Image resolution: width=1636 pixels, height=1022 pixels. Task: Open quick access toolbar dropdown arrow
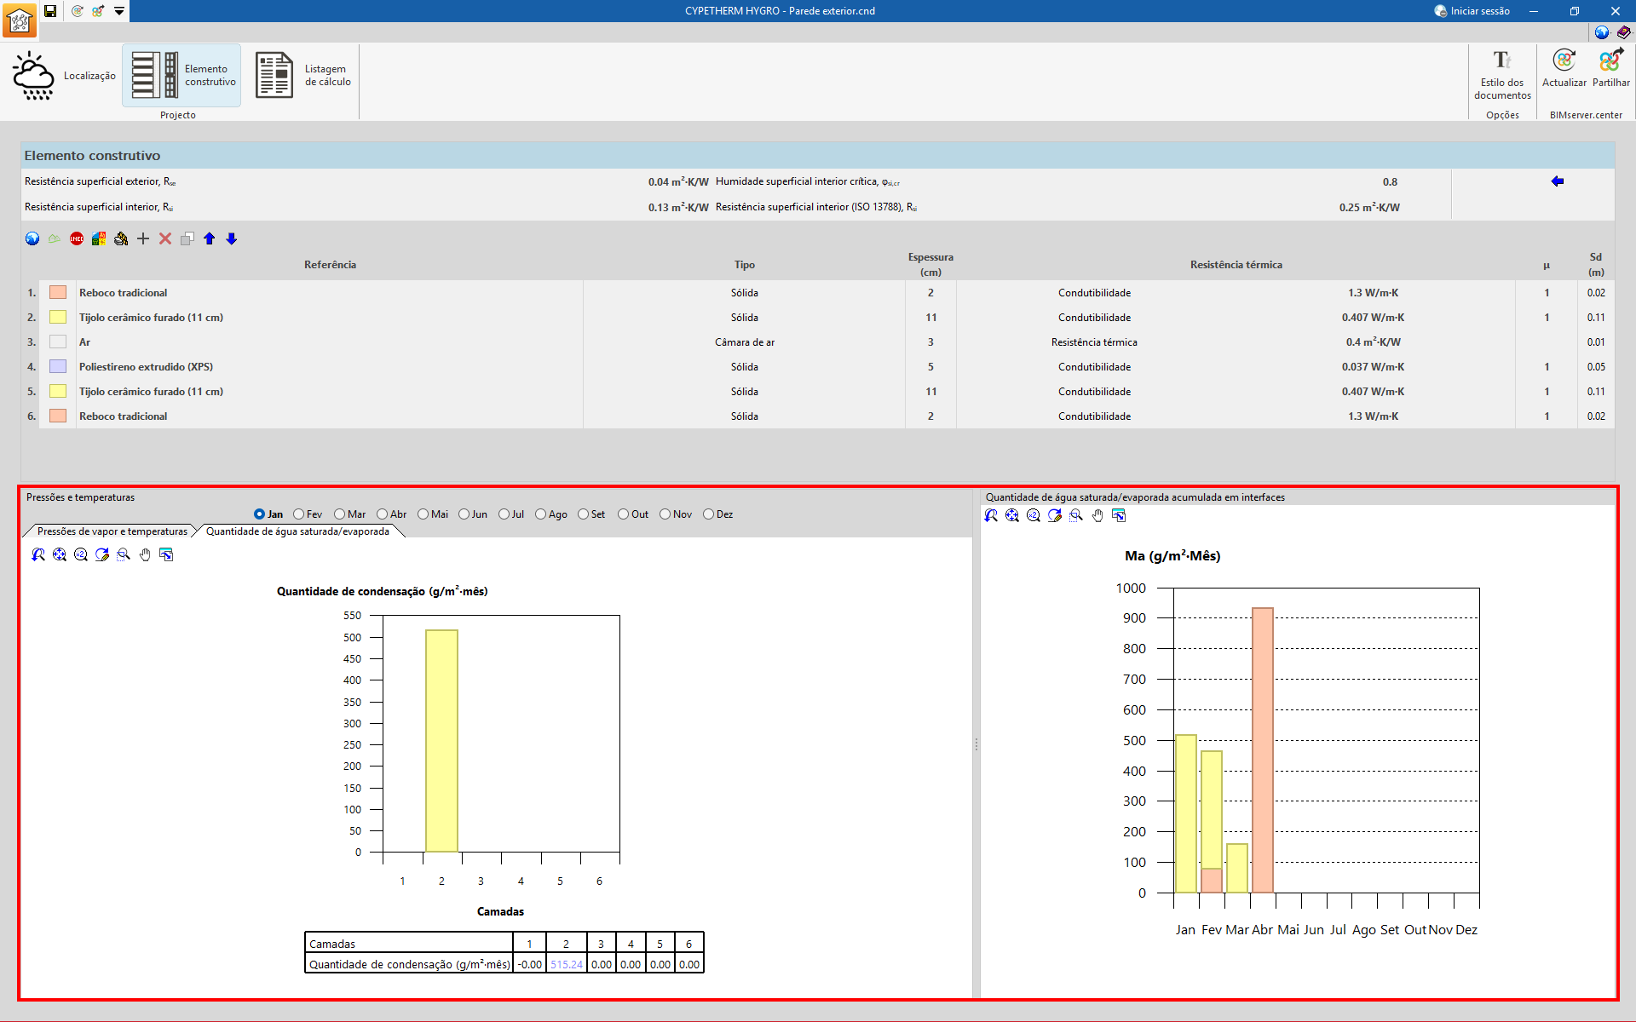tap(119, 11)
